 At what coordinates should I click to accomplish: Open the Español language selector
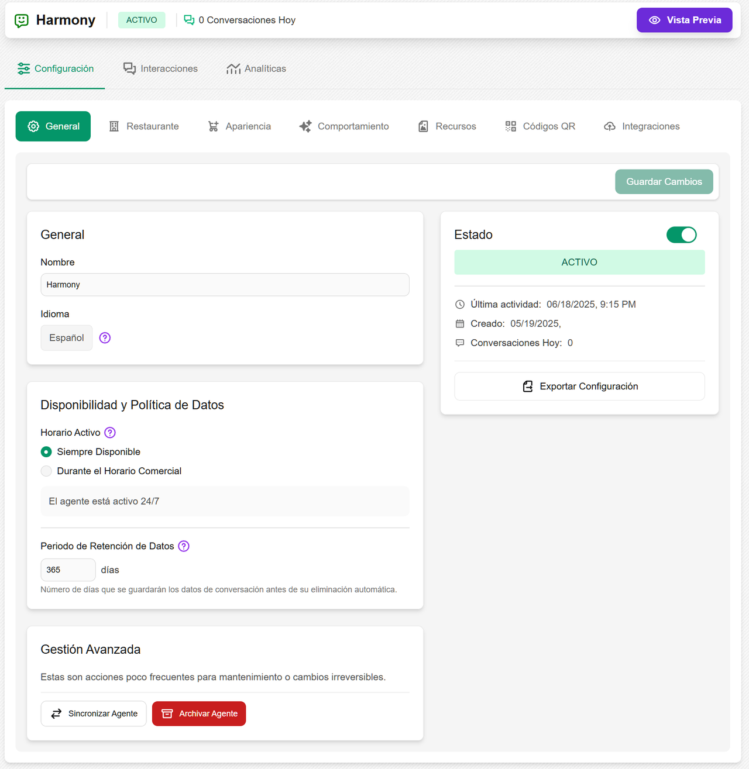coord(66,337)
